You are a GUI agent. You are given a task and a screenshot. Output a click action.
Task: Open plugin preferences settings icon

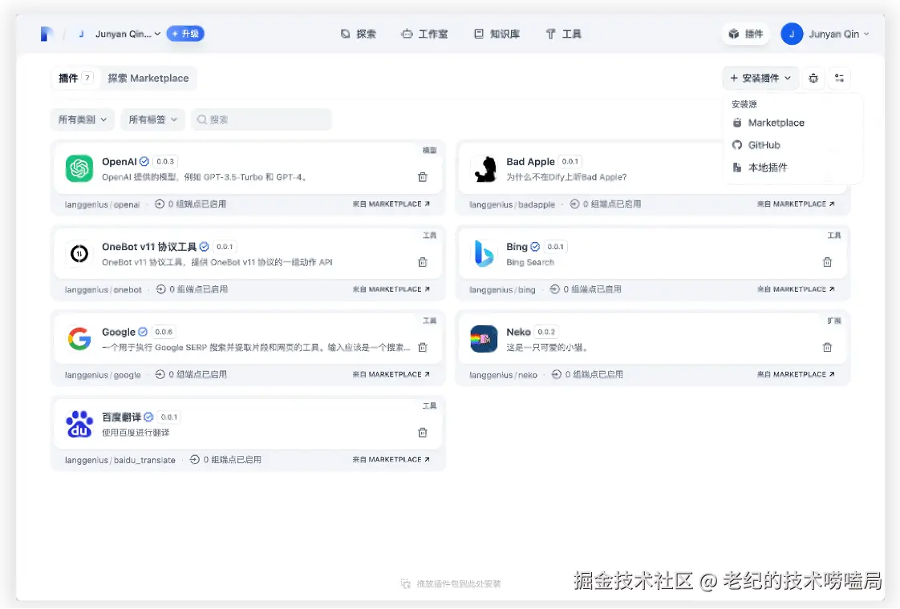(839, 78)
